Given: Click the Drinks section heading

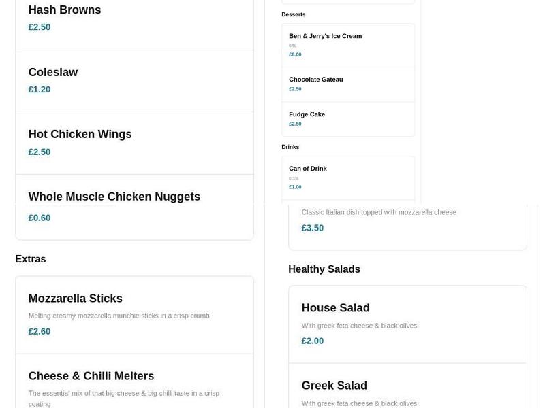Looking at the screenshot, I should pos(290,147).
